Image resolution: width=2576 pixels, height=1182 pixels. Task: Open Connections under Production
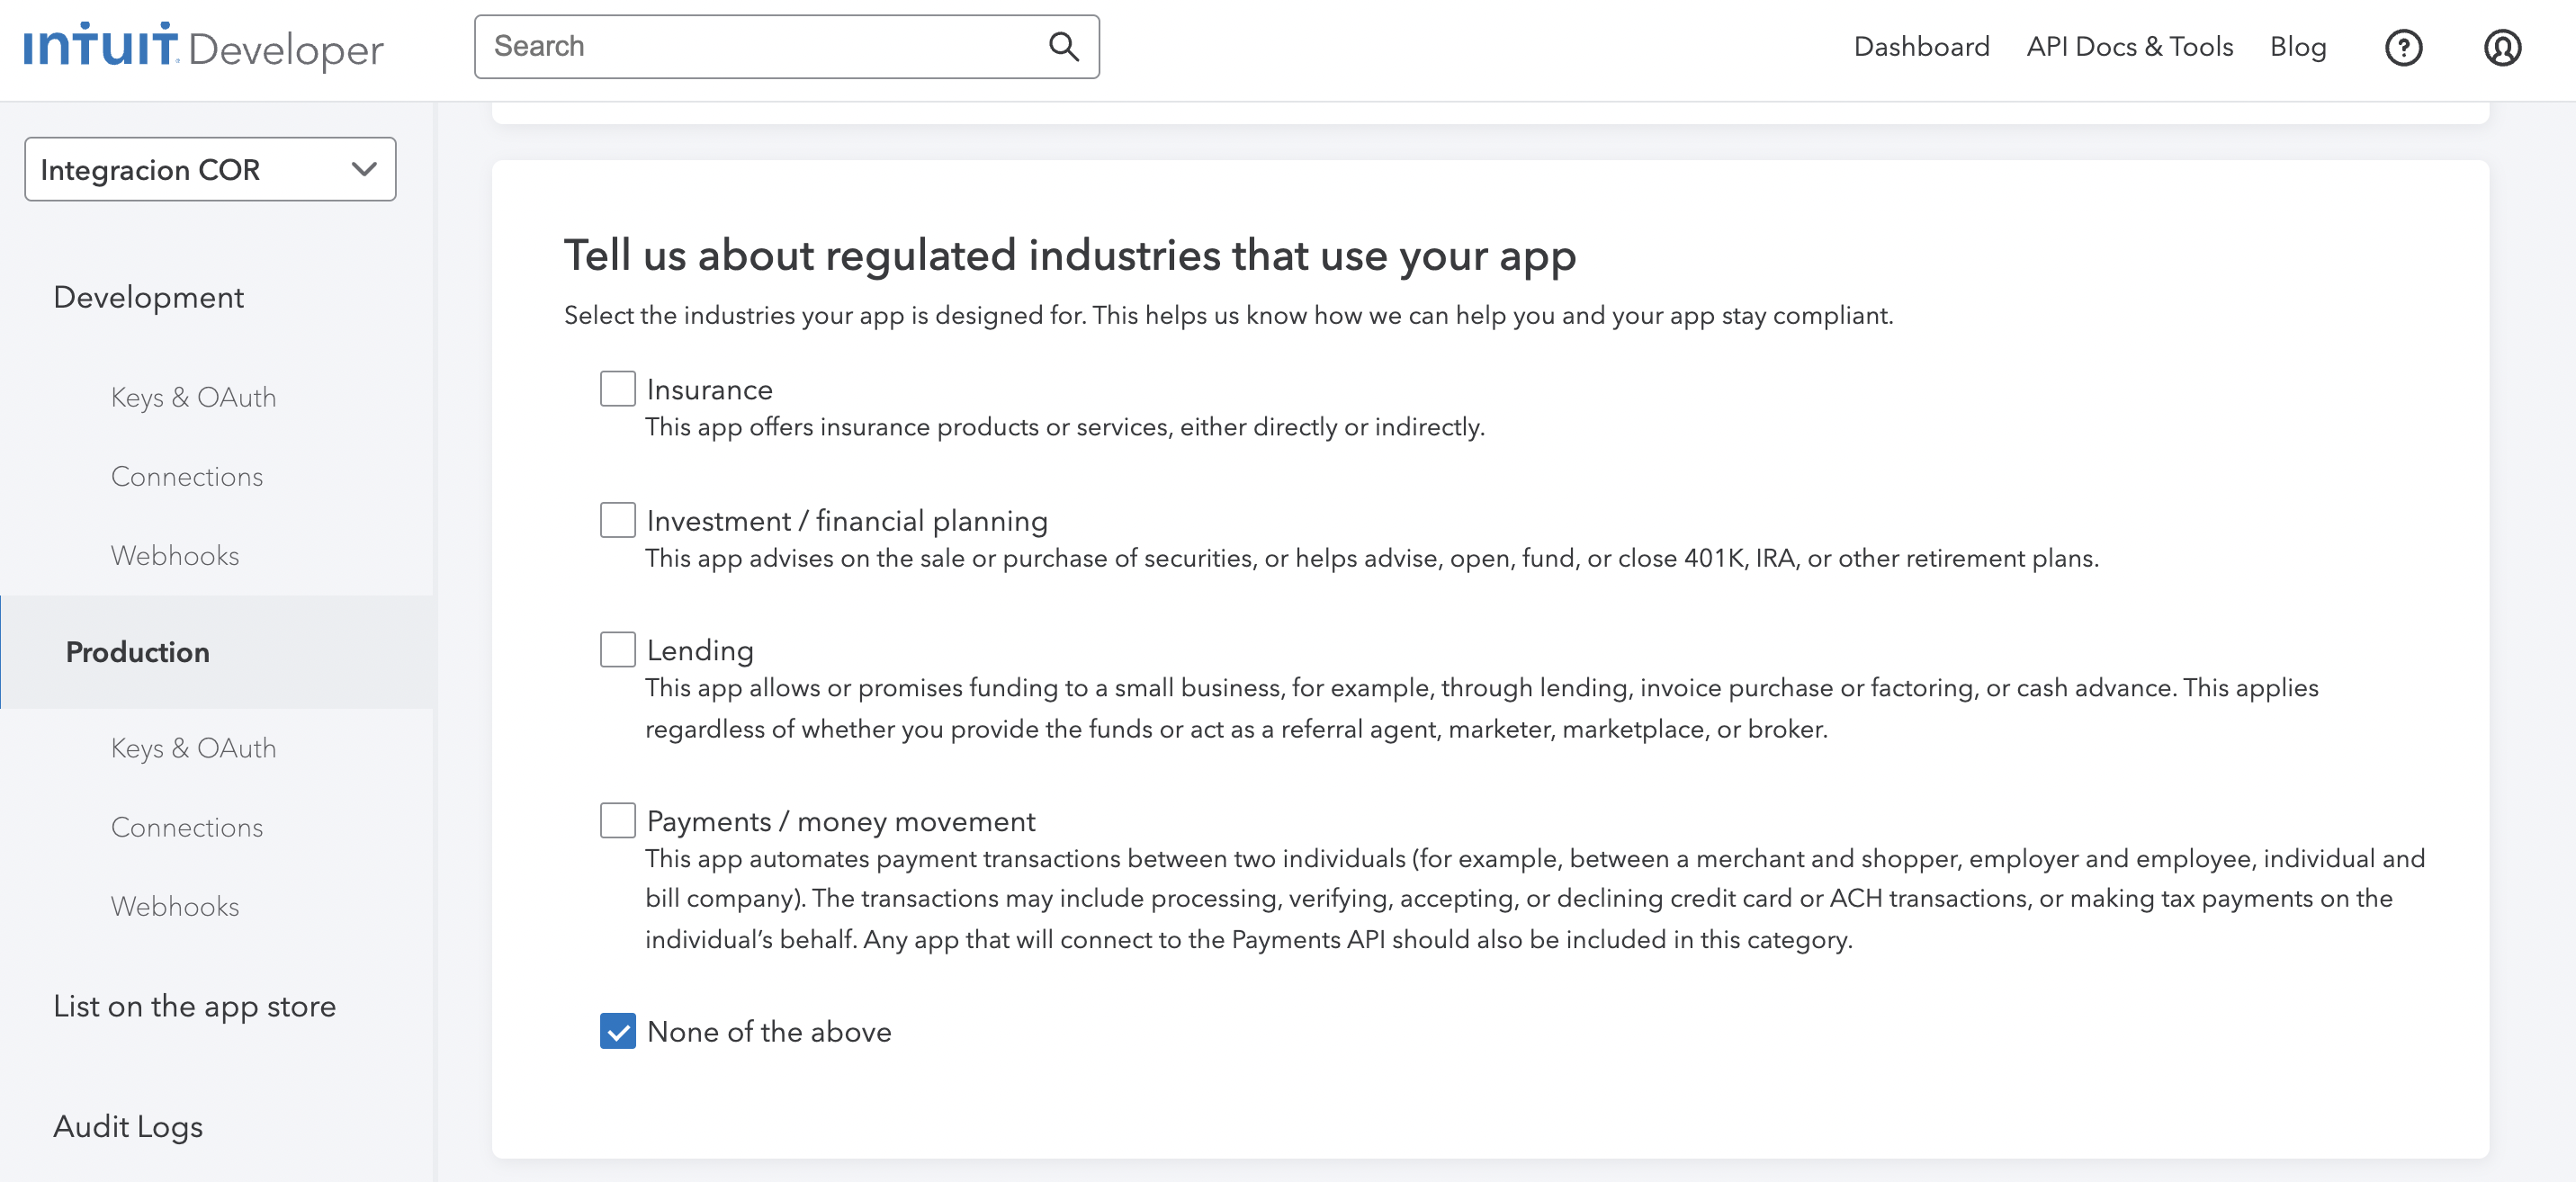187,827
